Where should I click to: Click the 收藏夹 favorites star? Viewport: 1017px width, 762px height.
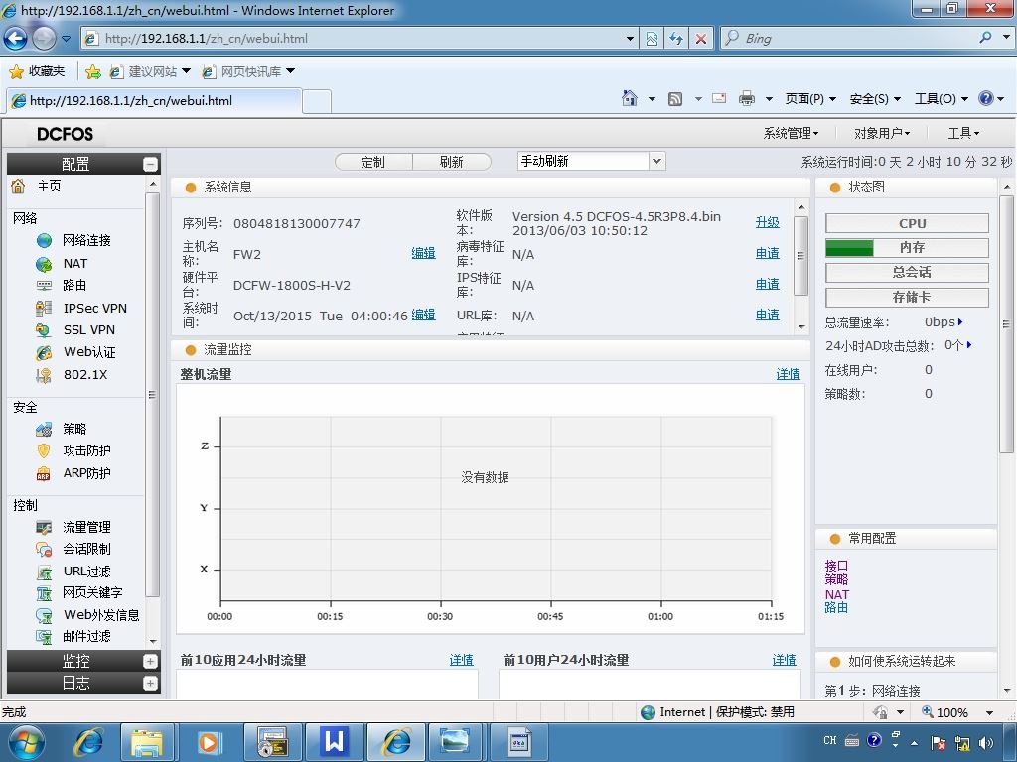click(x=16, y=71)
